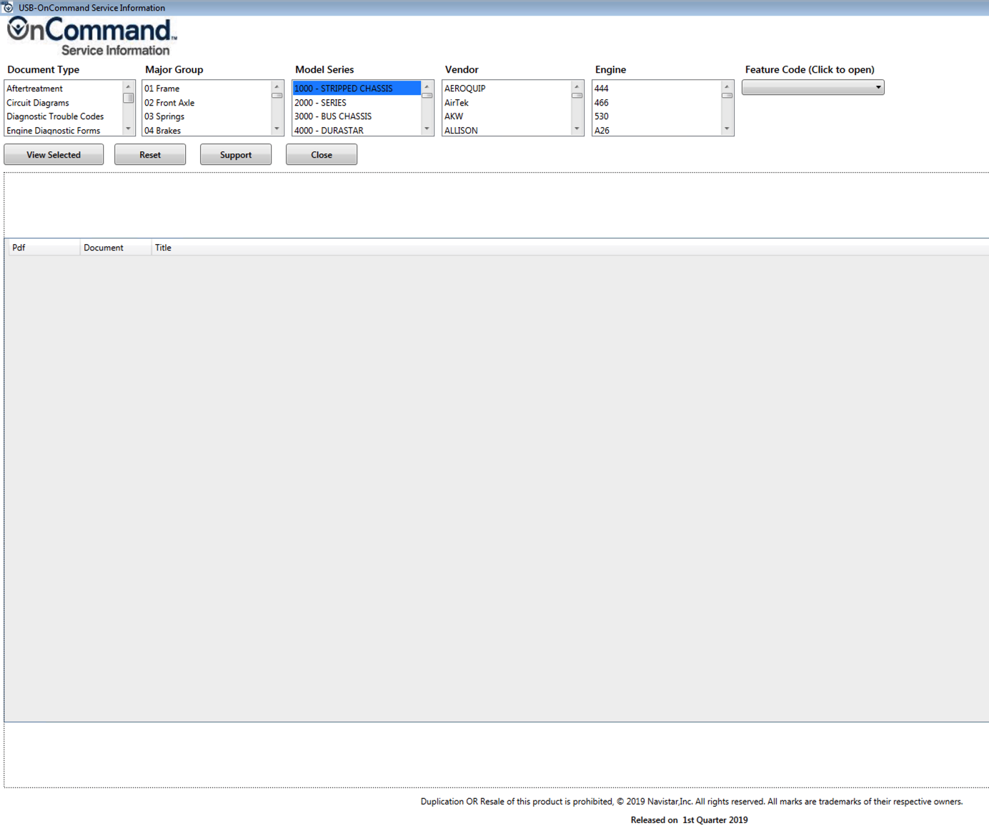
Task: Select AirTek vendor
Action: pos(507,103)
